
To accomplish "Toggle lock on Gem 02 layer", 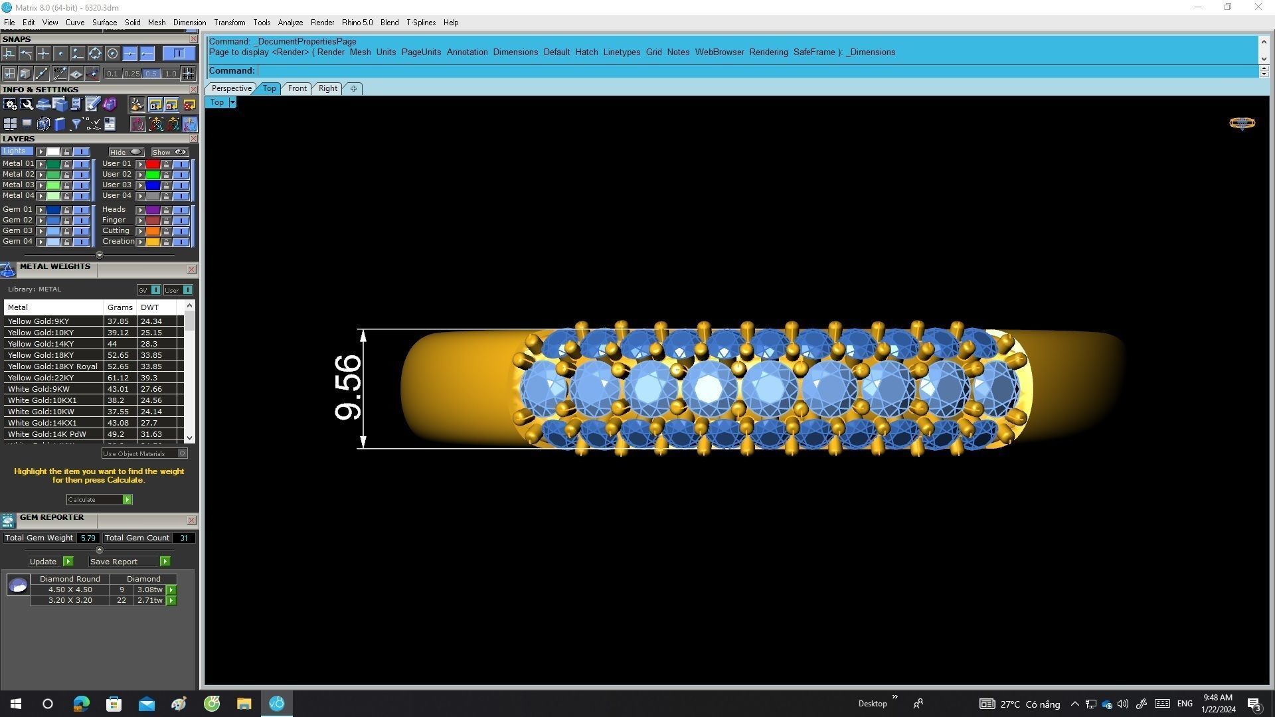I will click(x=66, y=220).
